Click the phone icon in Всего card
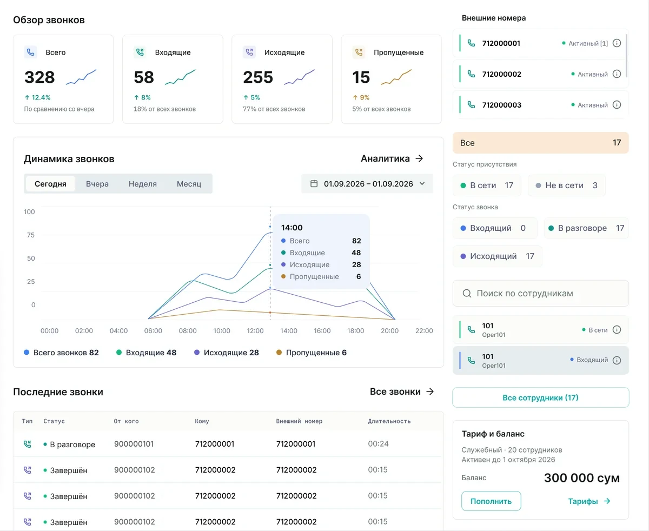Image resolution: width=649 pixels, height=531 pixels. [x=31, y=52]
